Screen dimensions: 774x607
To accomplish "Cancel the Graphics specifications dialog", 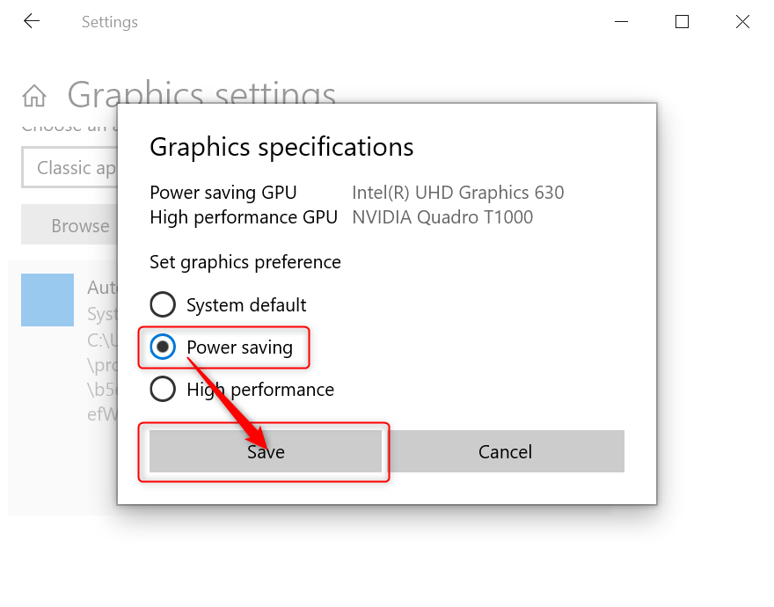I will 506,451.
